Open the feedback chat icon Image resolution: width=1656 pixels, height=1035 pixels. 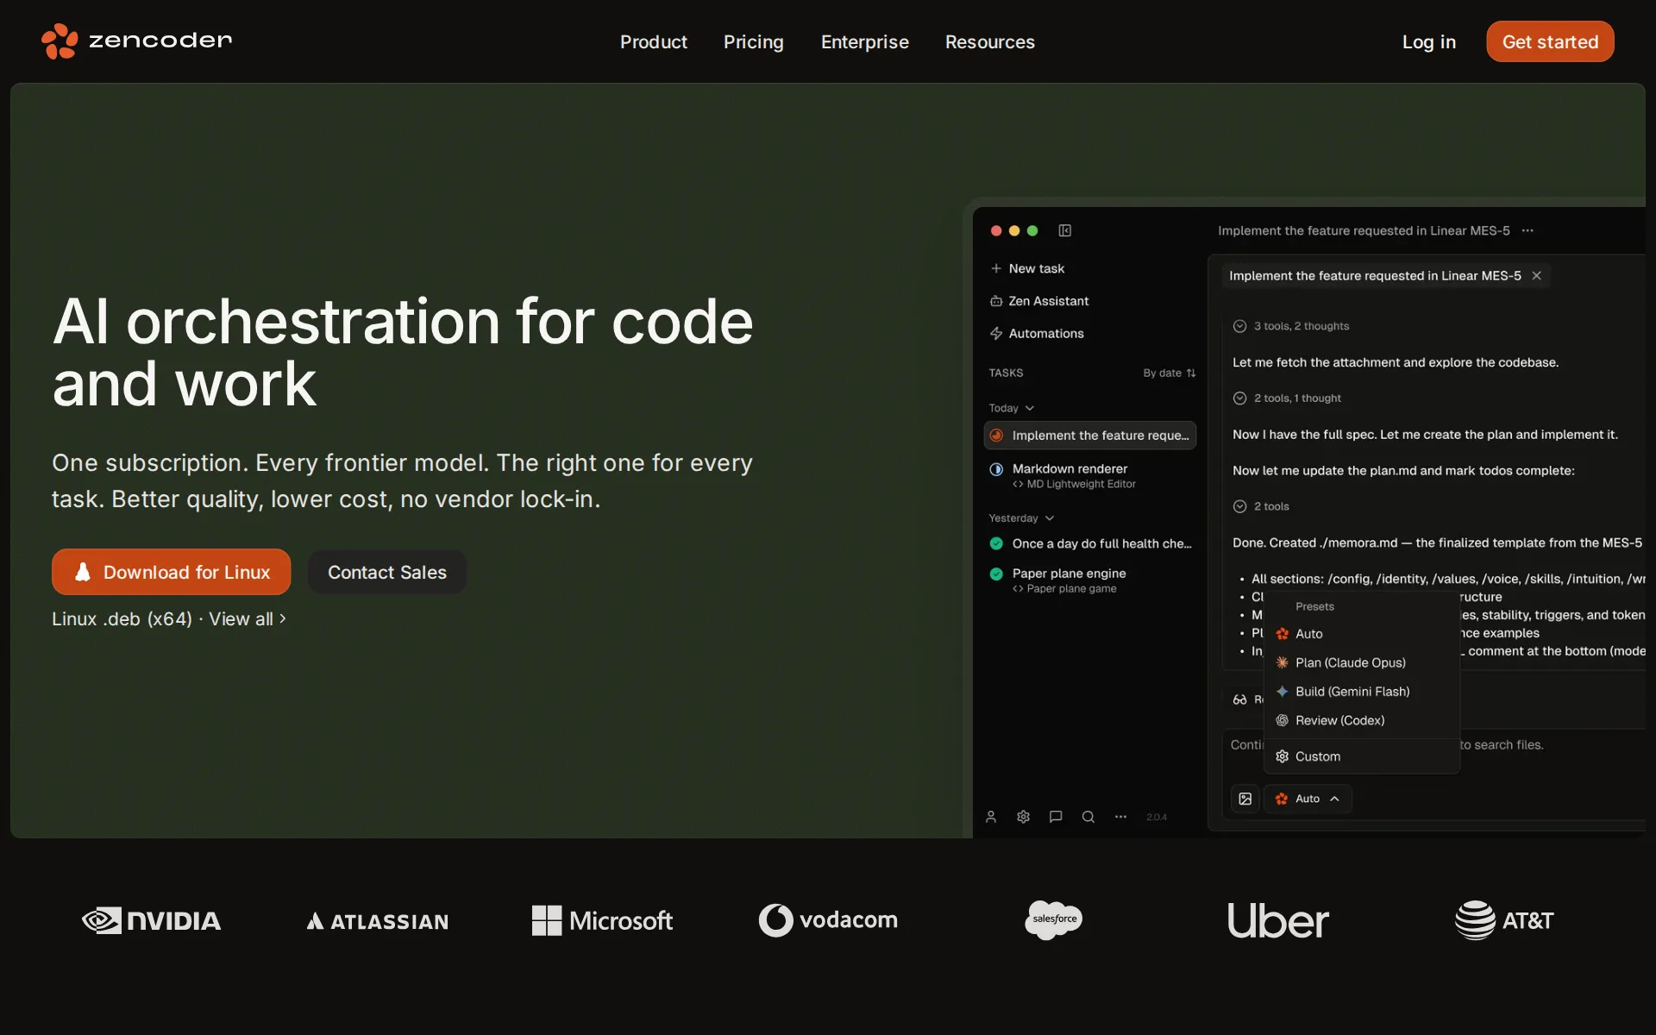coord(1056,817)
